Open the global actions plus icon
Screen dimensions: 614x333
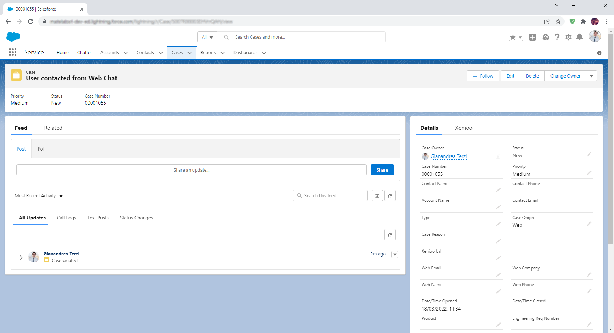tap(532, 37)
